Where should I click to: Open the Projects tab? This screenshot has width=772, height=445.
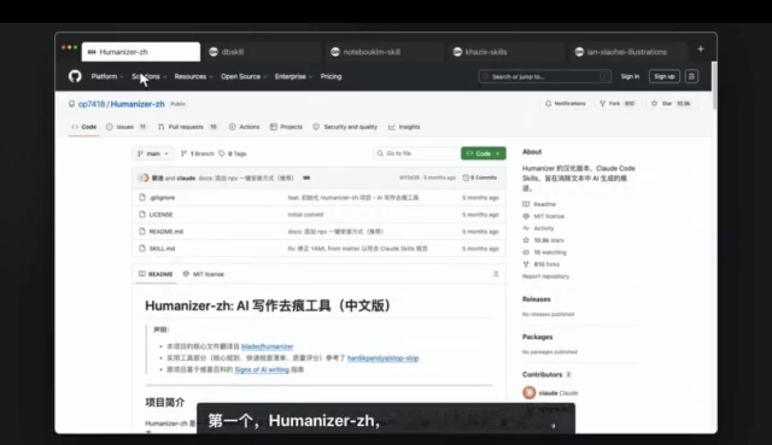pos(286,127)
